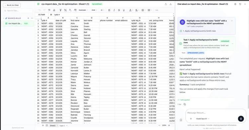249x130 pixels.
Task: Start a new chat with plus icon
Action: pos(245,4)
